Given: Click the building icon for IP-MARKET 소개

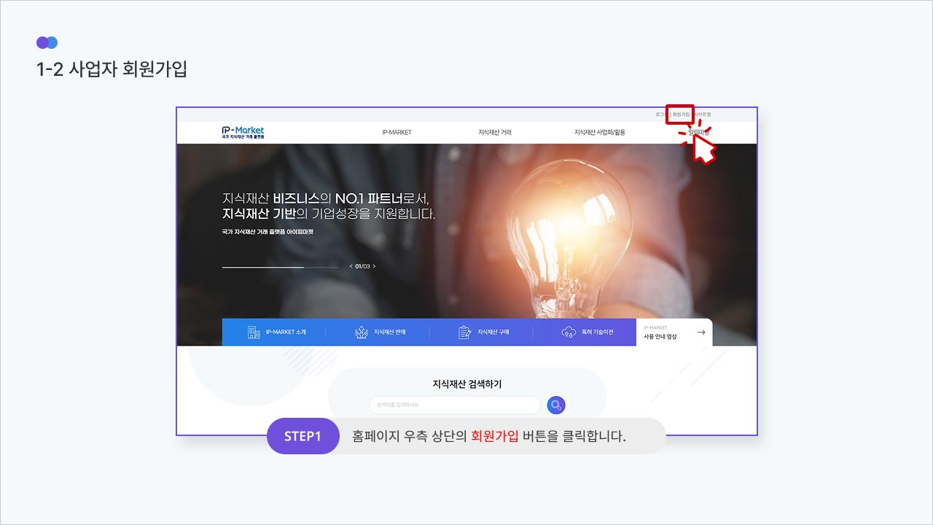Looking at the screenshot, I should pos(254,332).
